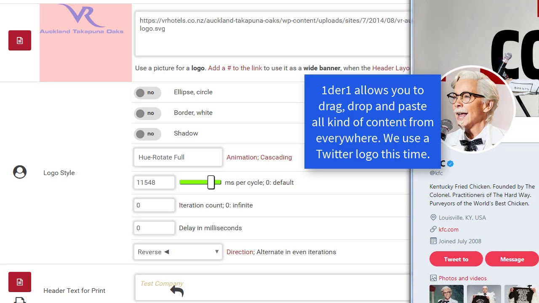Open the Reverse direction dropdown
This screenshot has height=303, width=539.
[178, 252]
